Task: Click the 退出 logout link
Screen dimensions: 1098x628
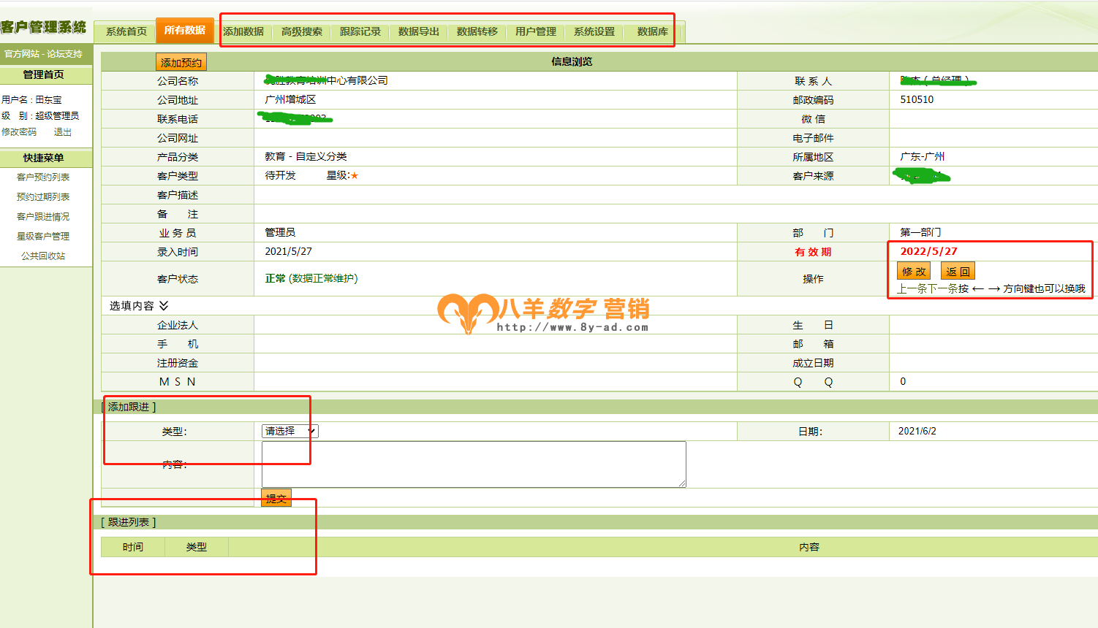Action: (x=63, y=132)
